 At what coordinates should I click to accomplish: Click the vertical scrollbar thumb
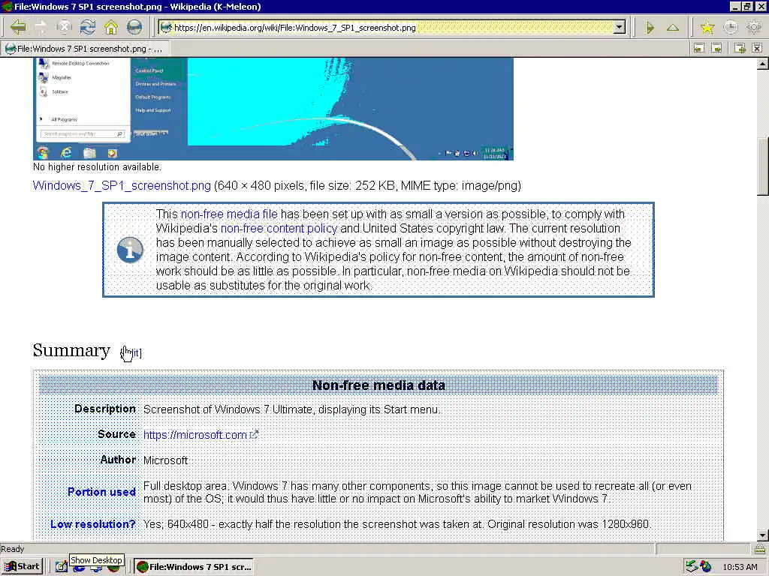[x=763, y=166]
